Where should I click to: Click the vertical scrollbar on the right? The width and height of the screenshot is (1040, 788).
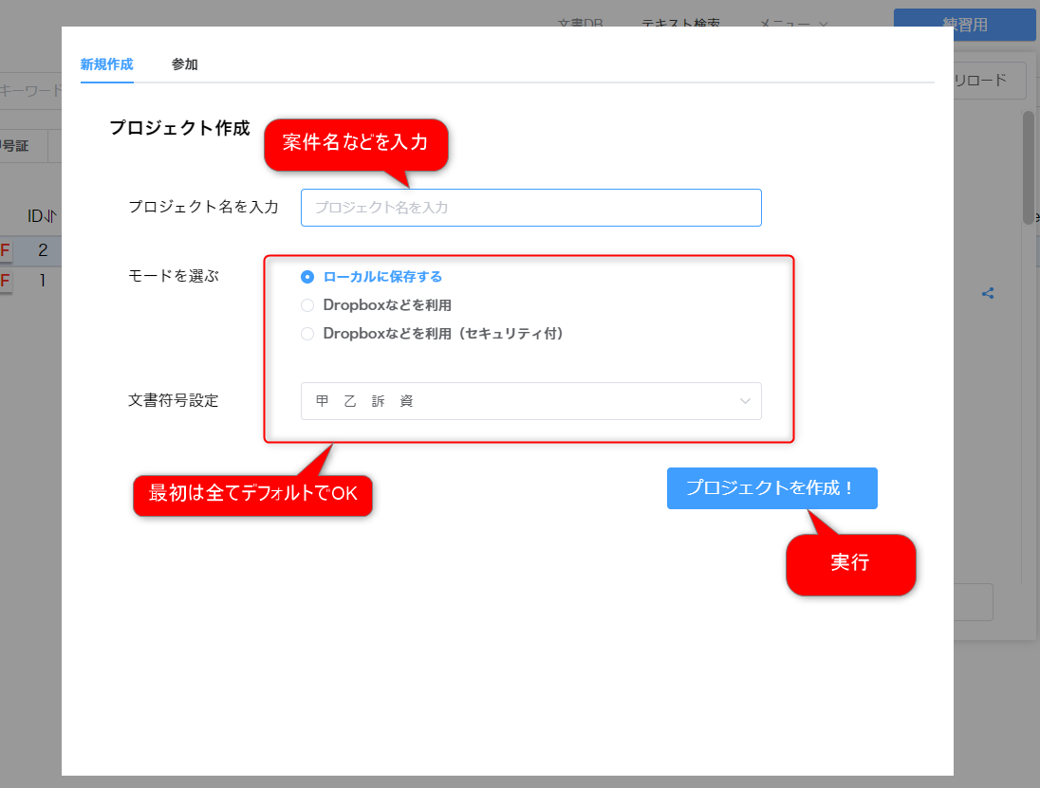tap(1028, 171)
